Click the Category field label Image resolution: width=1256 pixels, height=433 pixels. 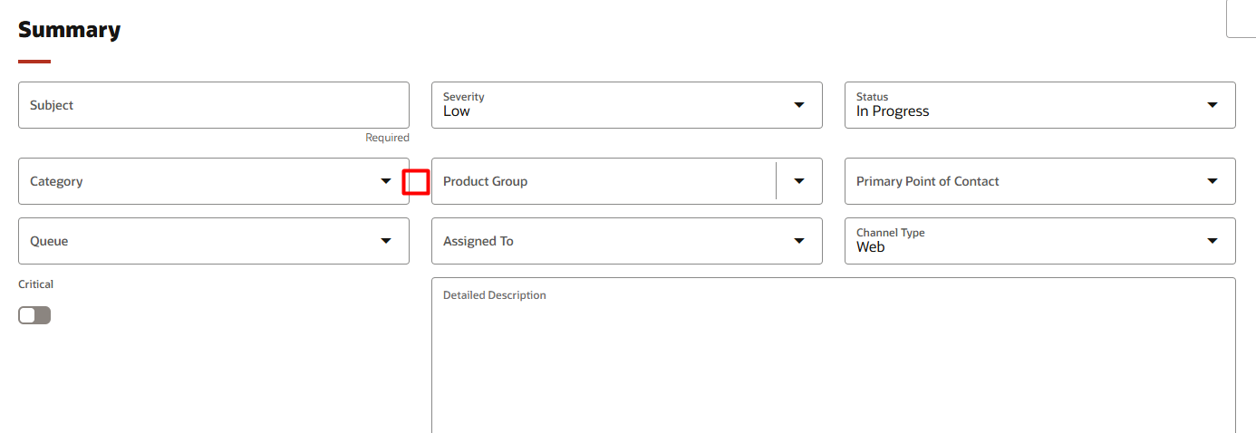tap(56, 181)
